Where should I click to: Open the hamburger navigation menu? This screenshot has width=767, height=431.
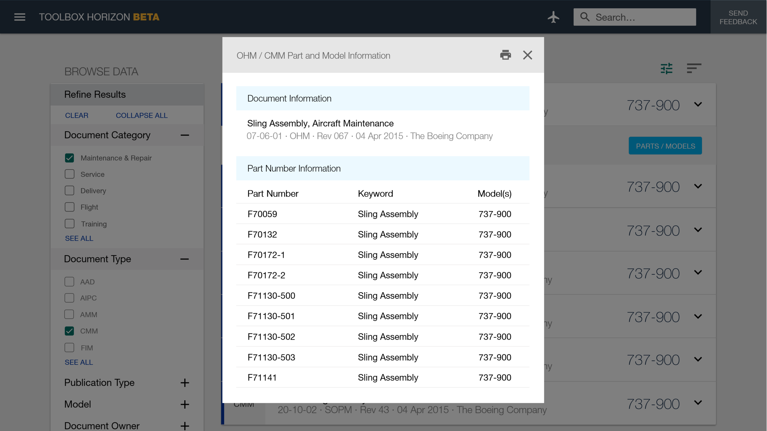[20, 17]
